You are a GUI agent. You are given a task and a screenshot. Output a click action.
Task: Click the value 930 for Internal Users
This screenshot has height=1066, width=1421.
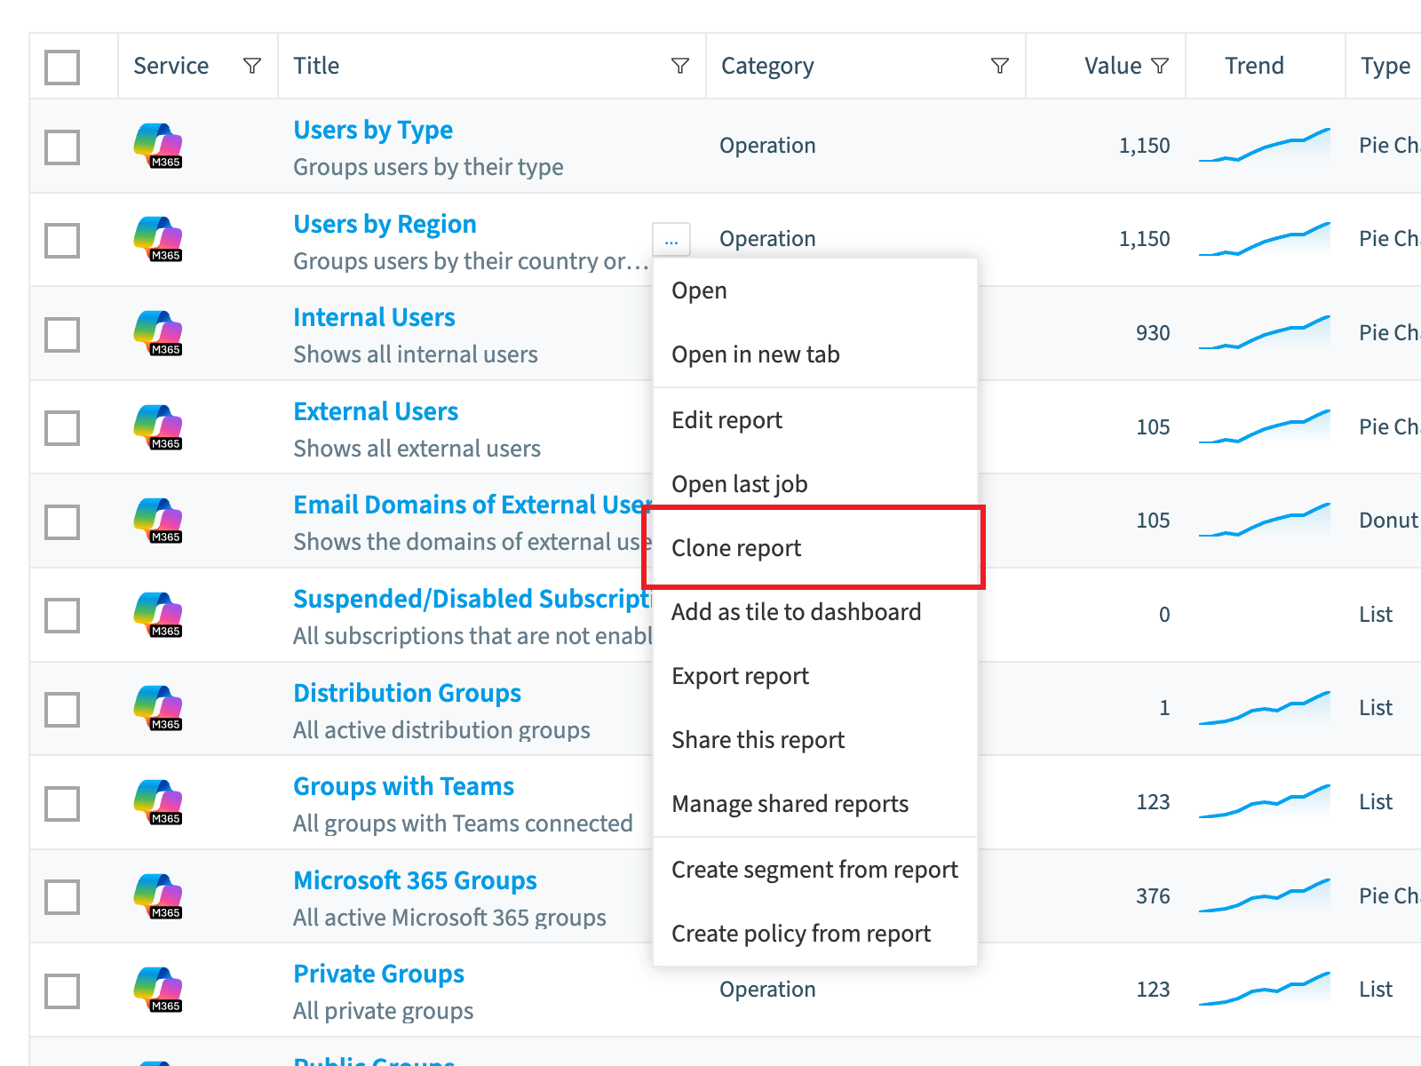1153,333
